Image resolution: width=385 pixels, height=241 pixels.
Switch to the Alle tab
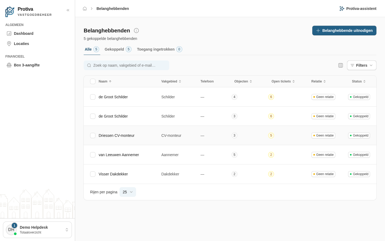tap(92, 49)
